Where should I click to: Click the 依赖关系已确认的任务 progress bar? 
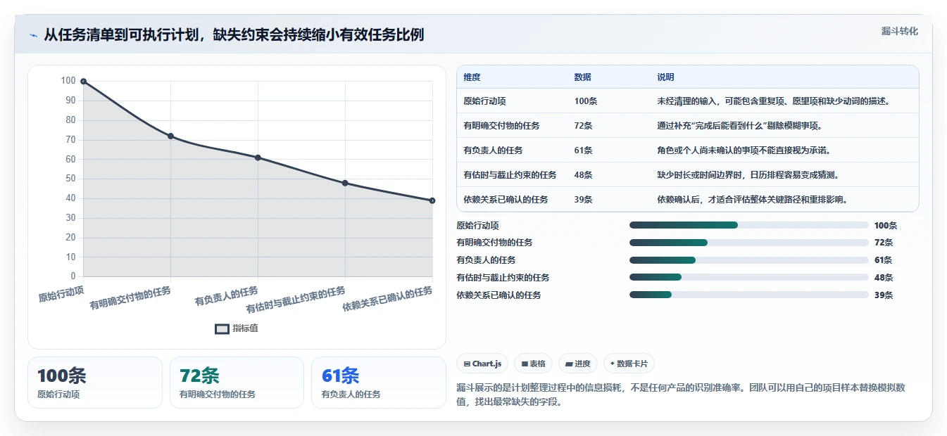[x=749, y=295]
